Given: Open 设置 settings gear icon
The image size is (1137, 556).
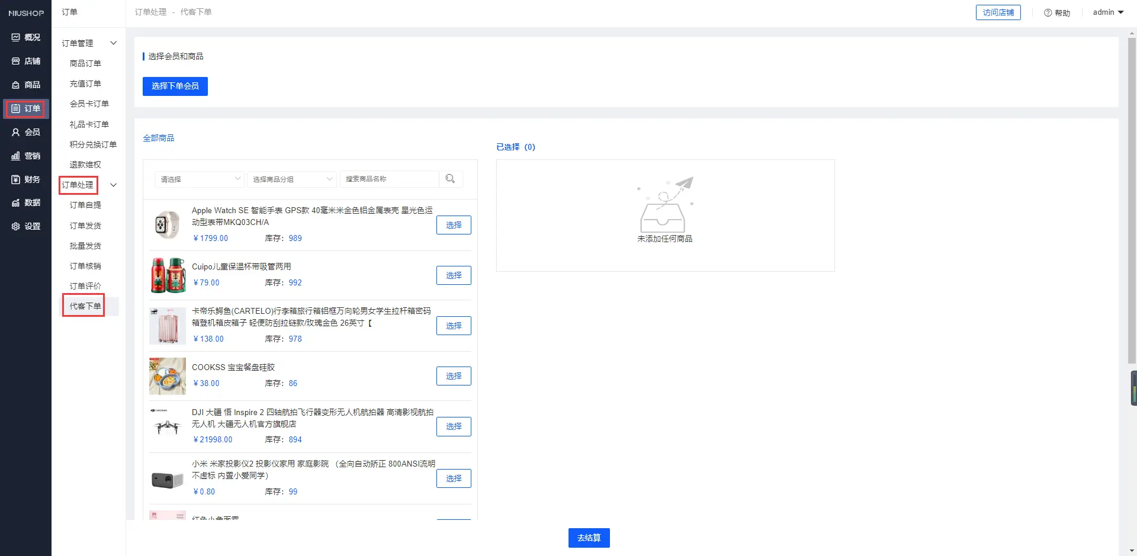Looking at the screenshot, I should point(16,226).
